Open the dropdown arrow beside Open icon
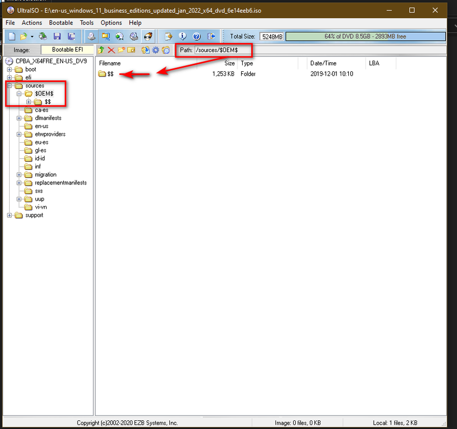457x429 pixels. pyautogui.click(x=32, y=37)
